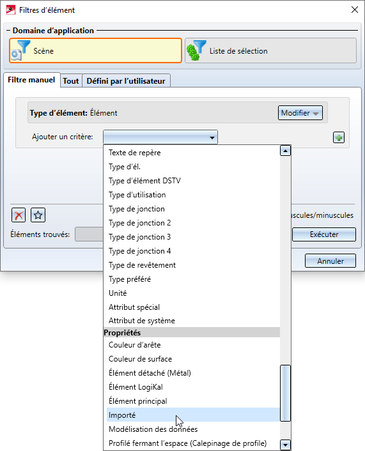Click the Annuler button
365x451 pixels.
point(330,261)
